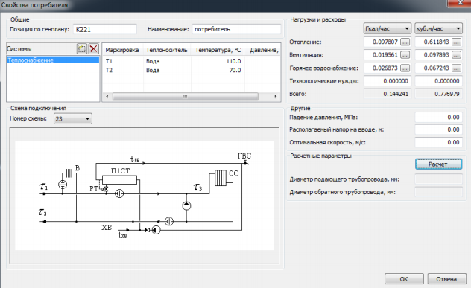
Task: Close the Свойства потребителя dialog
Action: point(459,3)
